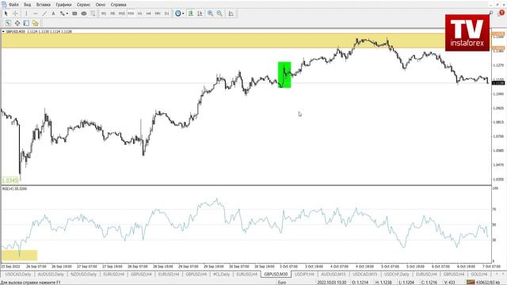
Task: Click the blue clock periodicity icon
Action: pos(177,13)
